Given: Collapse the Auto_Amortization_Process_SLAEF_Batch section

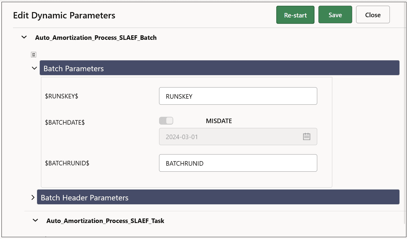Looking at the screenshot, I should 24,37.
